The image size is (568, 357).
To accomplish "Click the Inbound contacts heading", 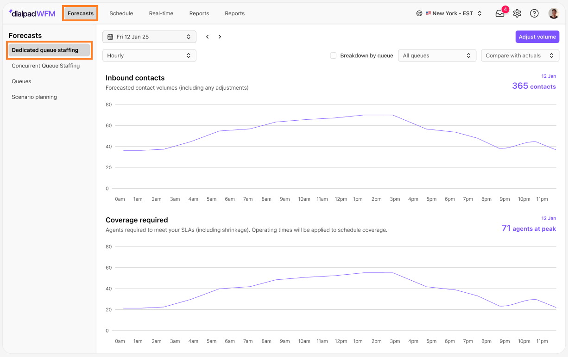I will coord(135,78).
